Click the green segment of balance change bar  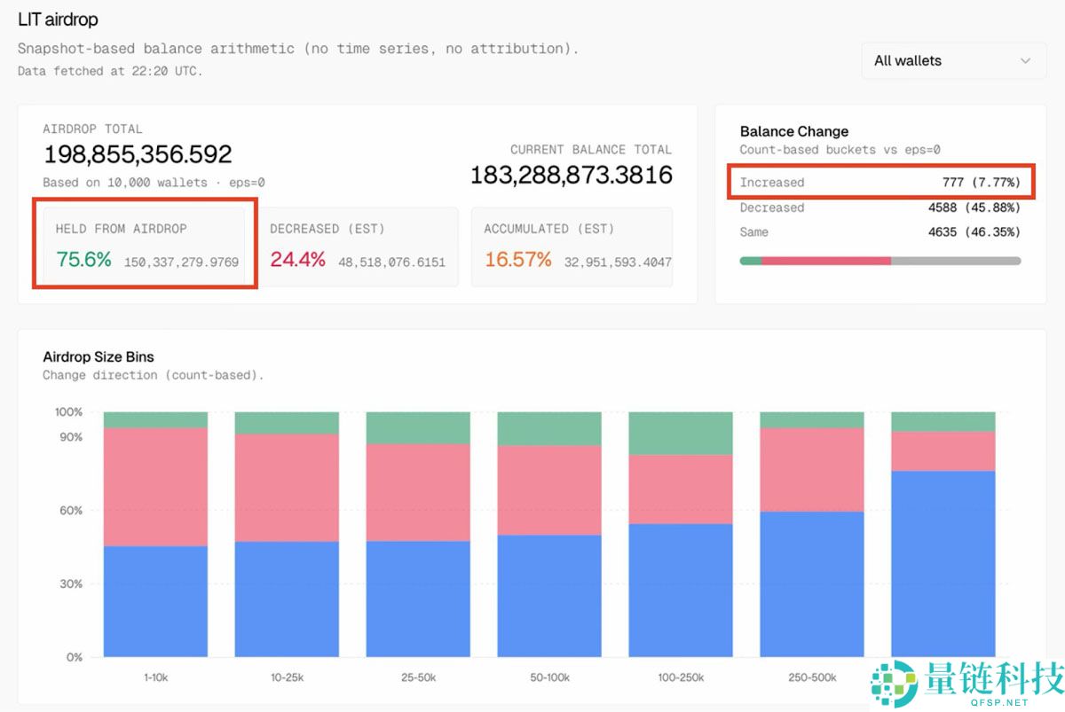point(751,261)
